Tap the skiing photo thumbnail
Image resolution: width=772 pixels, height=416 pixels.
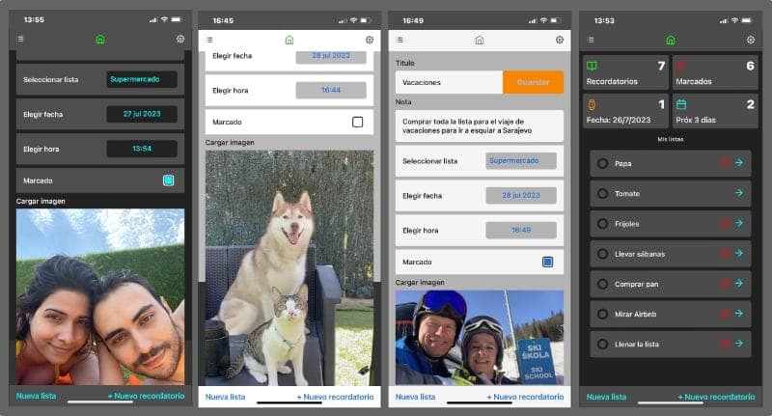(479, 338)
